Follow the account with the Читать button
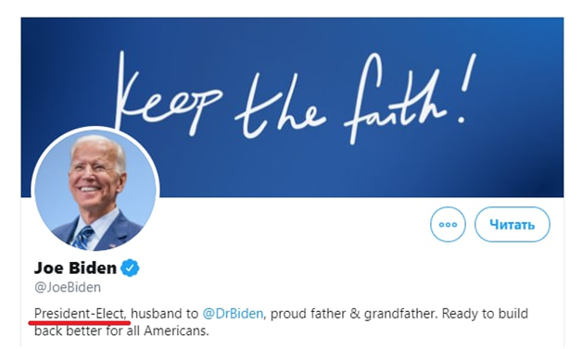 click(x=512, y=224)
